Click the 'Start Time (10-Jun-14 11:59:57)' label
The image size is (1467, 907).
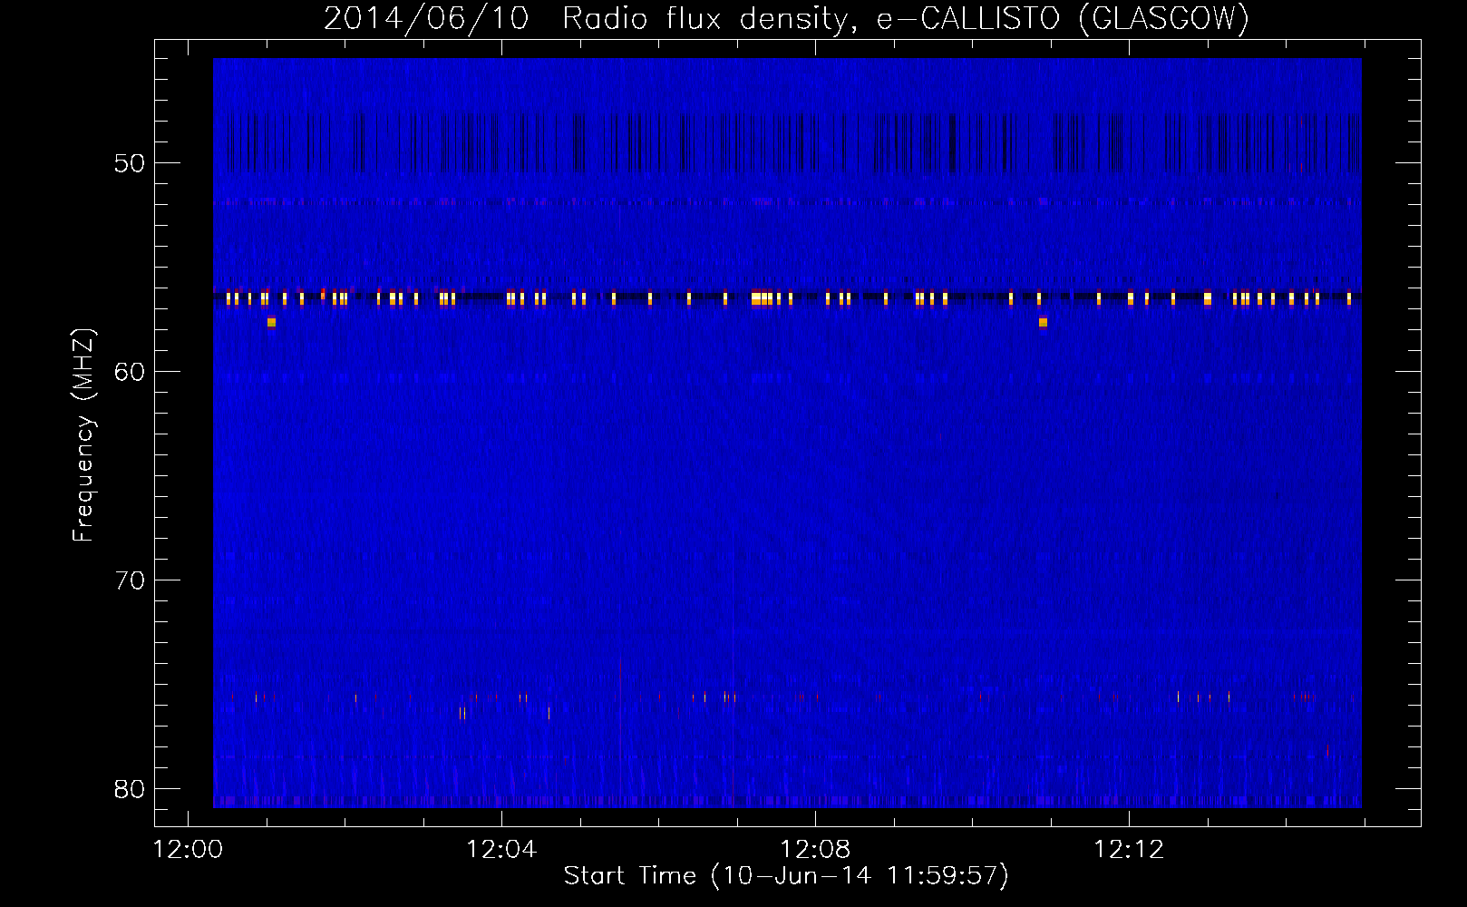(786, 876)
